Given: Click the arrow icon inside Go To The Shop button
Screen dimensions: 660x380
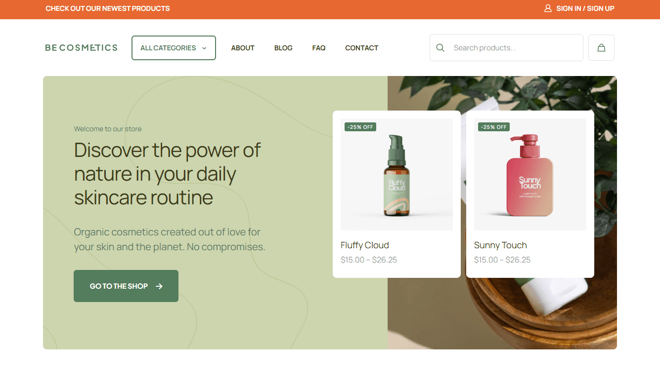Looking at the screenshot, I should pyautogui.click(x=159, y=286).
